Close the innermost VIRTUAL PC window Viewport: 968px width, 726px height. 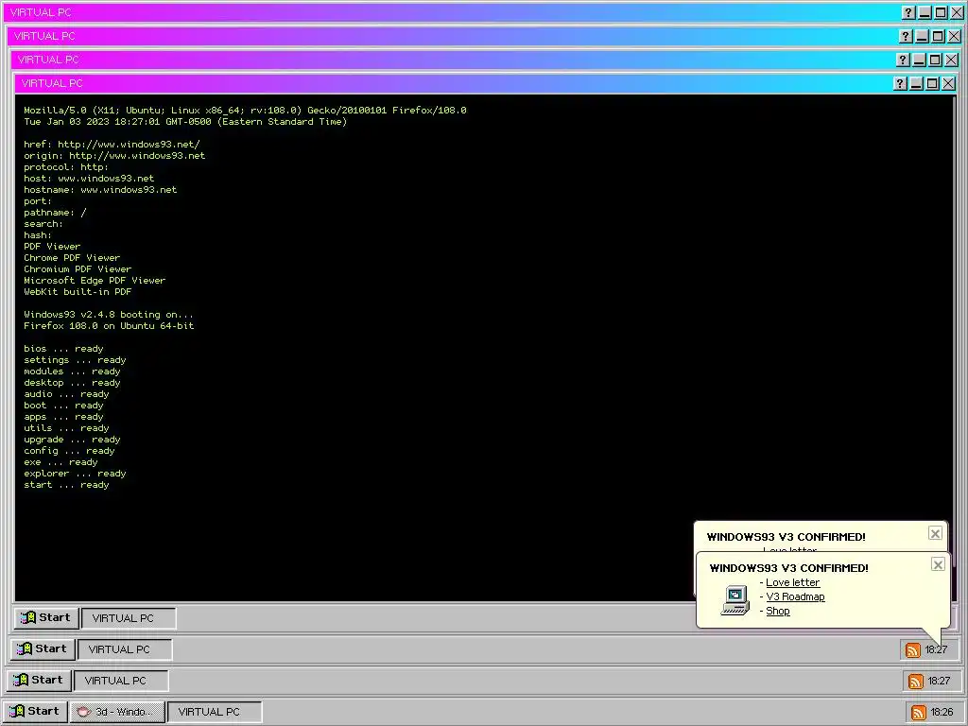pos(948,83)
